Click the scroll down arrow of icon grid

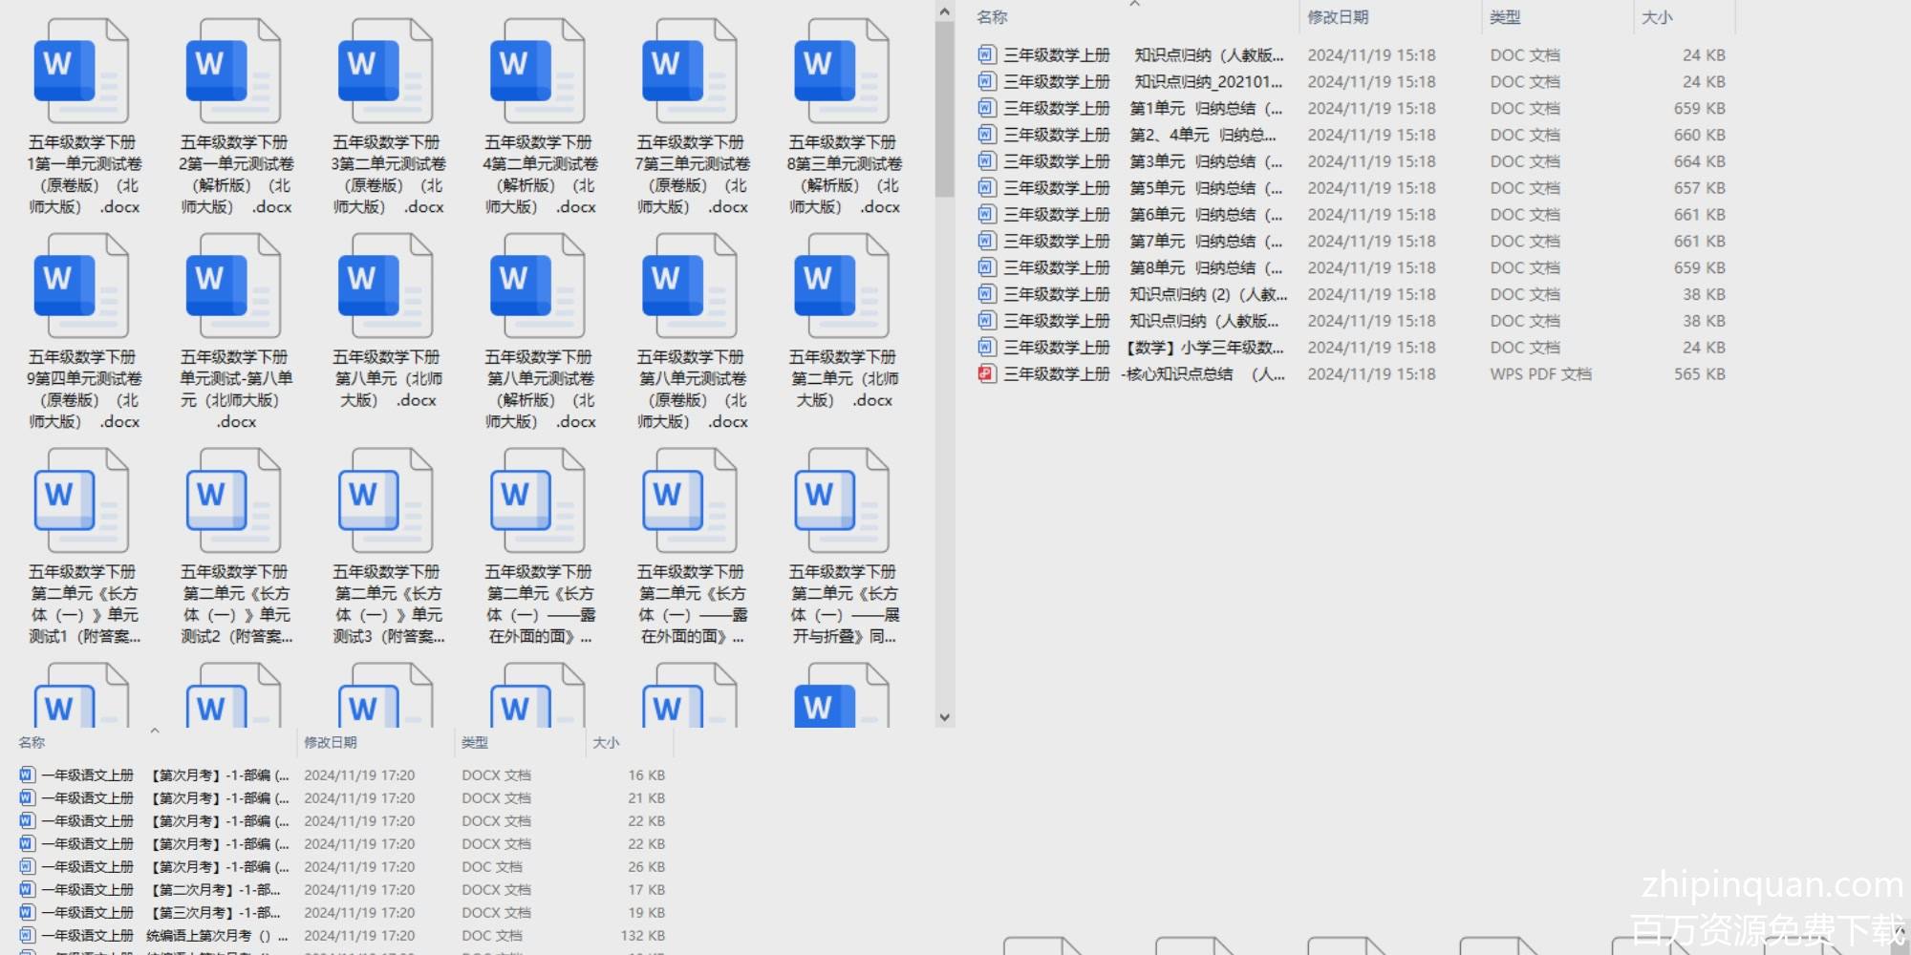click(x=944, y=717)
